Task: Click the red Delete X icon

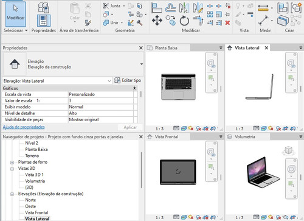Action: [x=227, y=23]
